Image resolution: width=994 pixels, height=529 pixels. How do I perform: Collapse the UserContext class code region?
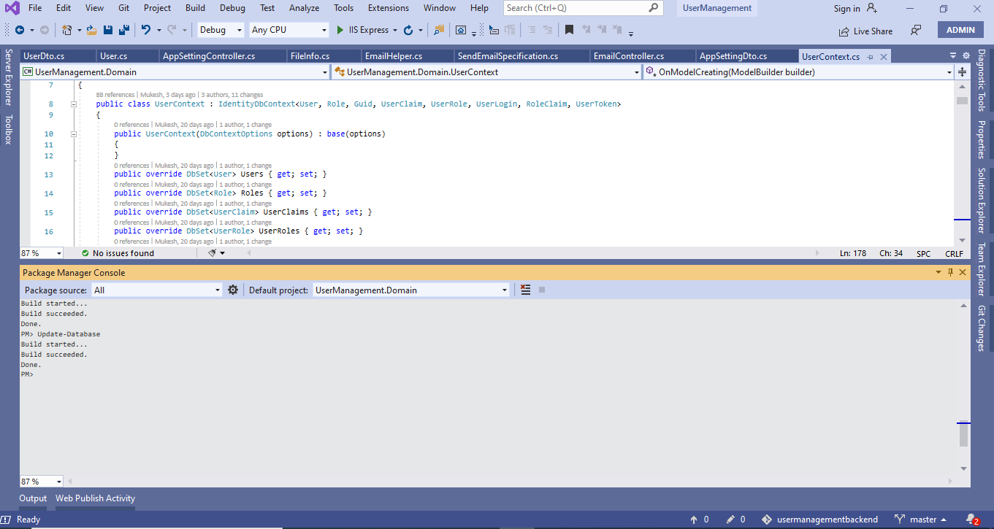(x=74, y=104)
